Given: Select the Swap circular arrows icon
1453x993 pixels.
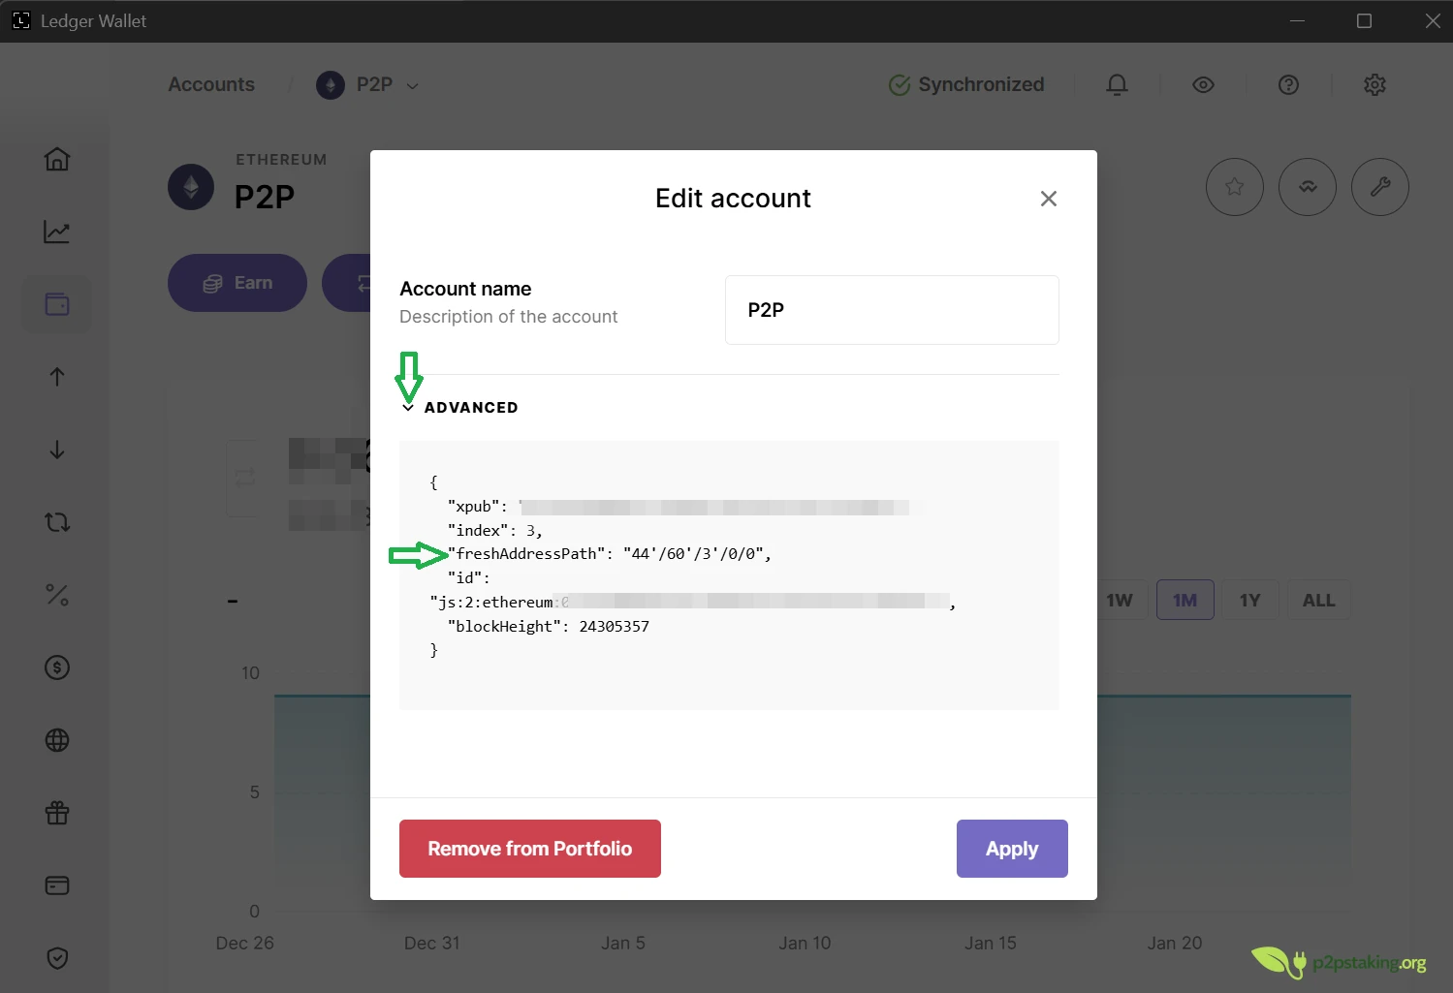Looking at the screenshot, I should 56,522.
